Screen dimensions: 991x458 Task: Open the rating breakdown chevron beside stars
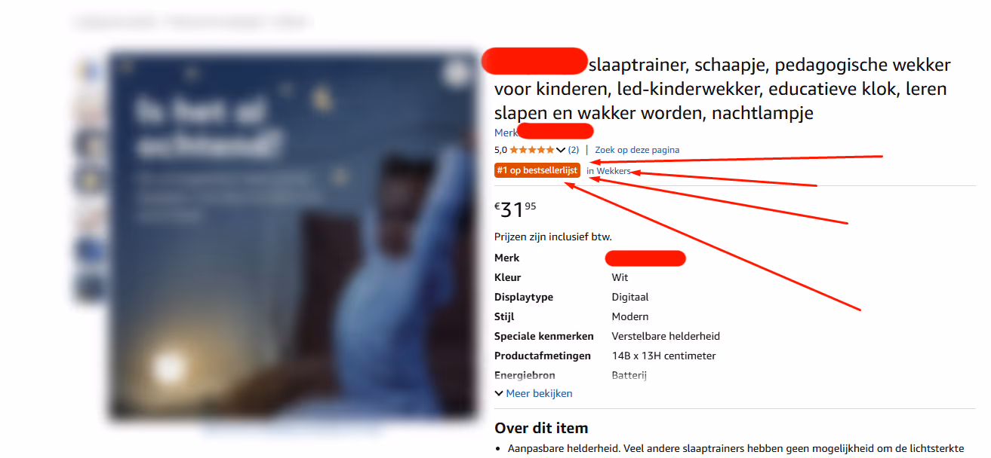coord(560,150)
